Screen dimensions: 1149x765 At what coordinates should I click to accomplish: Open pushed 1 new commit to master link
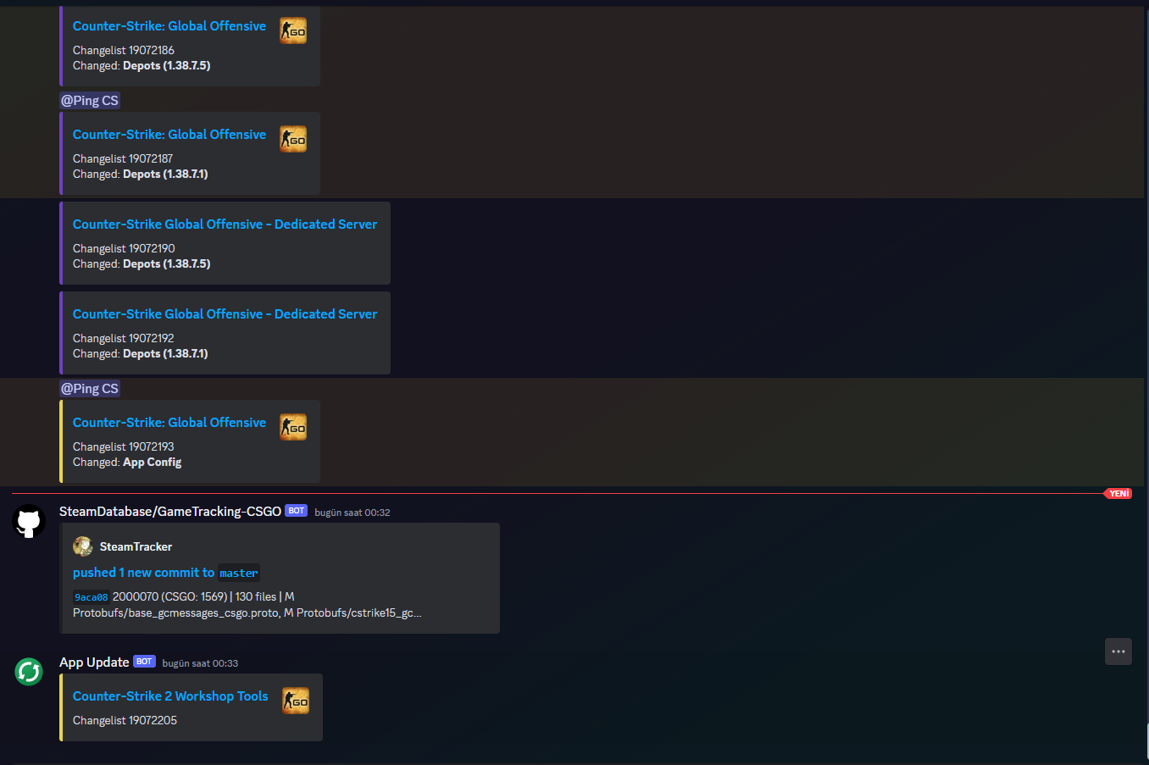click(165, 573)
